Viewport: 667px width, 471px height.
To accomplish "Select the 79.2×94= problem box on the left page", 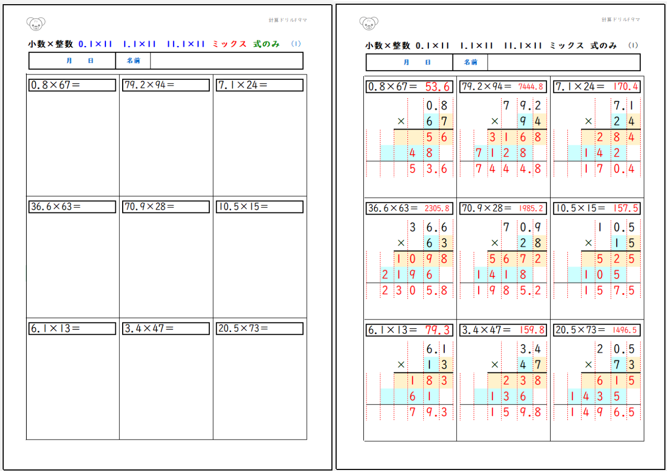I will [x=166, y=85].
